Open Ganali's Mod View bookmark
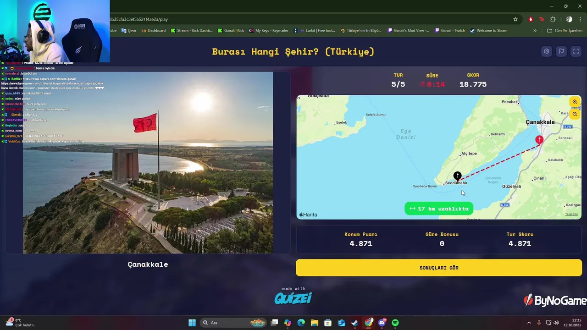Screen dimensions: 587x330 point(409,31)
